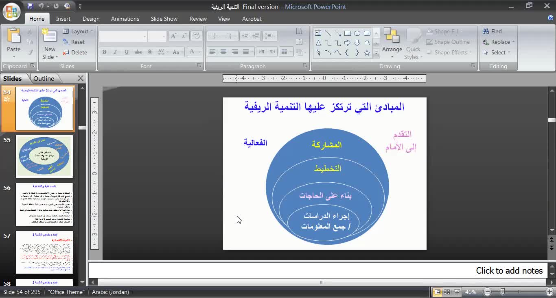The image size is (556, 298).
Task: Open the Paste options arrow
Action: point(13,57)
